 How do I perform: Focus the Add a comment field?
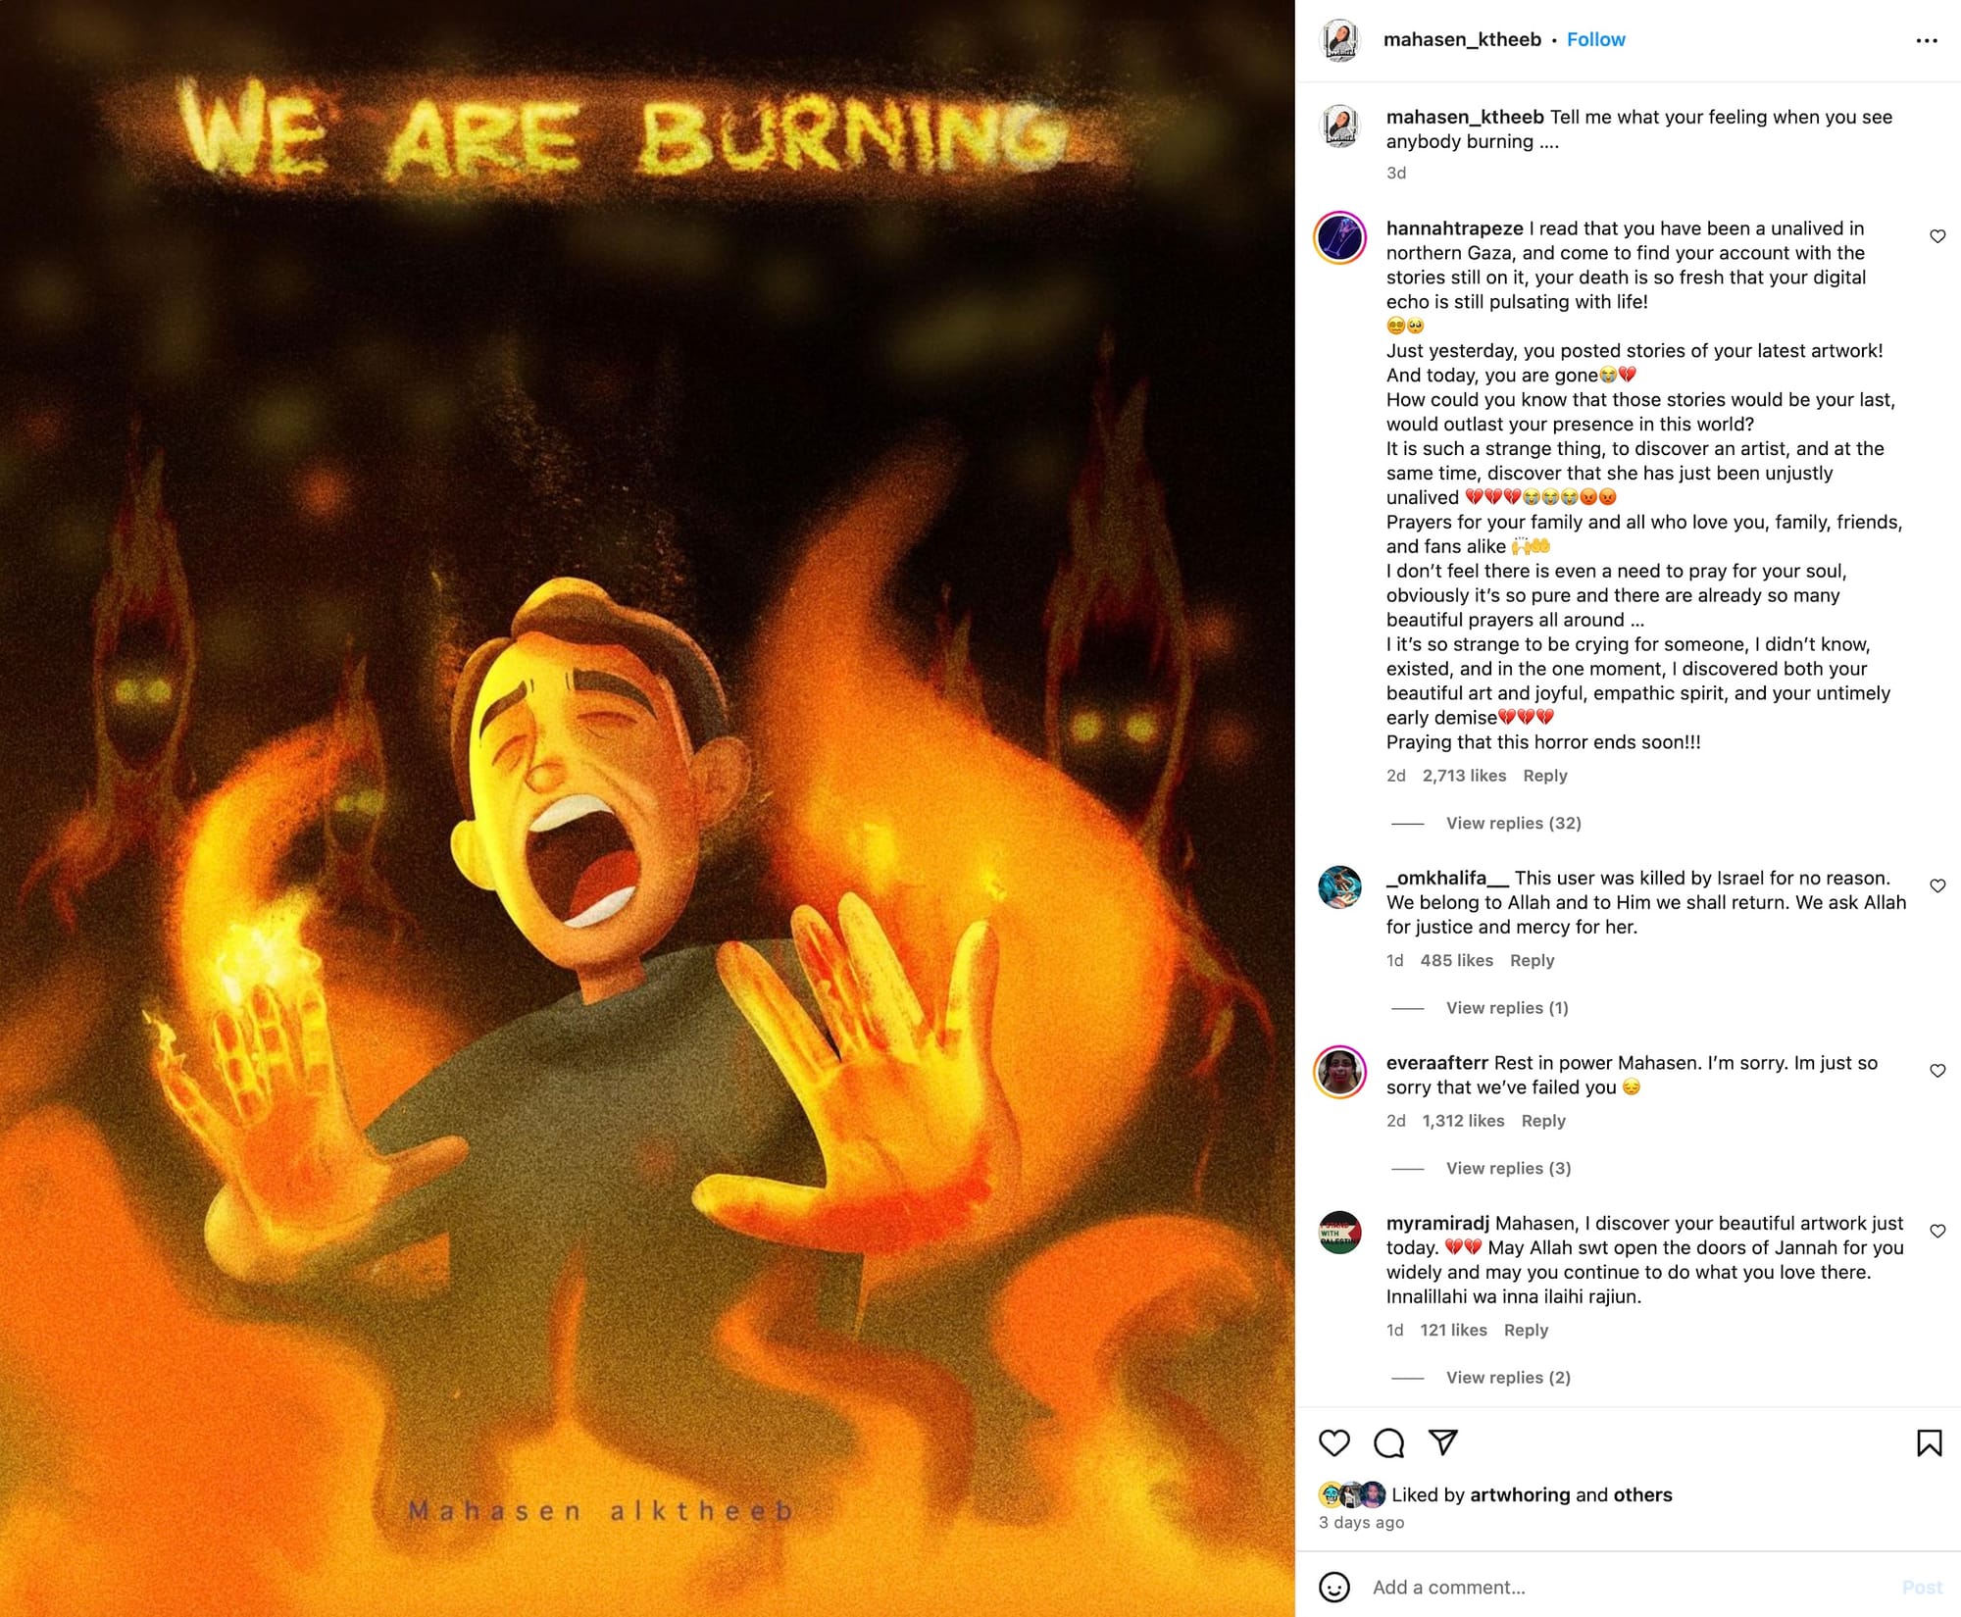click(x=1628, y=1587)
